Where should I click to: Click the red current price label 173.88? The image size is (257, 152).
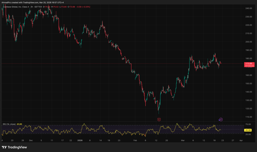pyautogui.click(x=249, y=64)
